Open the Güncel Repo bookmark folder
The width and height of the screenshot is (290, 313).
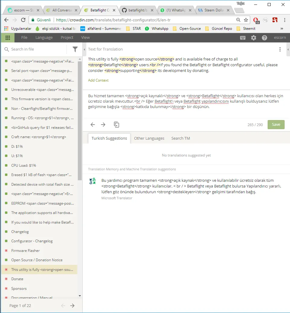coord(218,29)
